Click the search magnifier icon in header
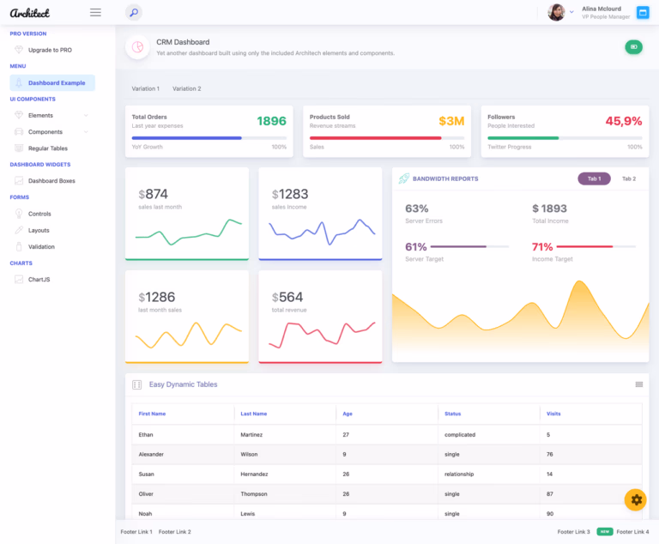Image resolution: width=659 pixels, height=544 pixels. [134, 13]
